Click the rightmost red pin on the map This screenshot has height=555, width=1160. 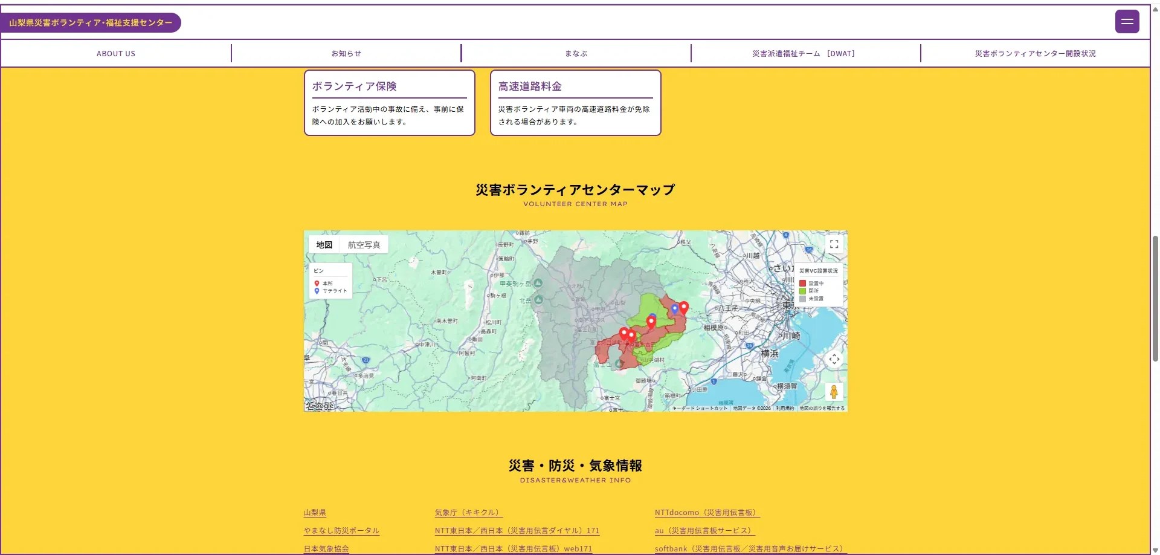[x=684, y=308]
